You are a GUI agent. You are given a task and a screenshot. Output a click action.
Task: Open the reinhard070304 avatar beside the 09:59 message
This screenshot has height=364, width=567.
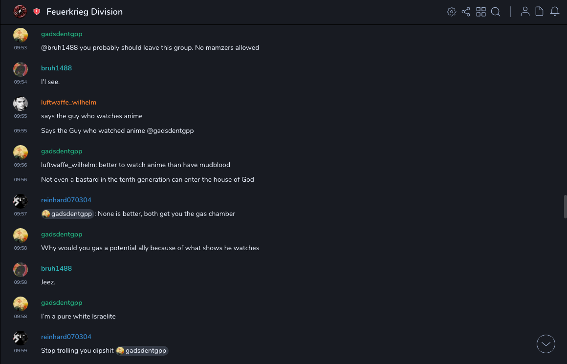click(21, 338)
